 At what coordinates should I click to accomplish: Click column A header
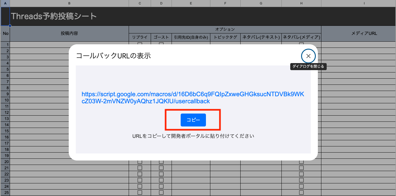point(5,3)
